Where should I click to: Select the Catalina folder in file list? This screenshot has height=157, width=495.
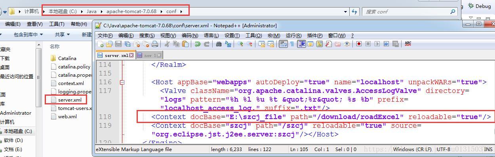(x=63, y=58)
